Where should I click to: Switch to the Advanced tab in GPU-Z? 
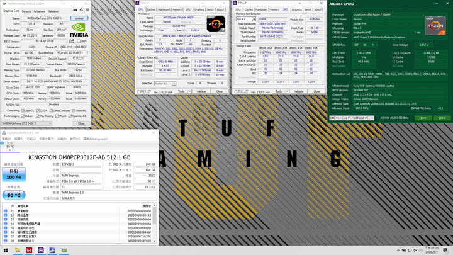[x=39, y=11]
